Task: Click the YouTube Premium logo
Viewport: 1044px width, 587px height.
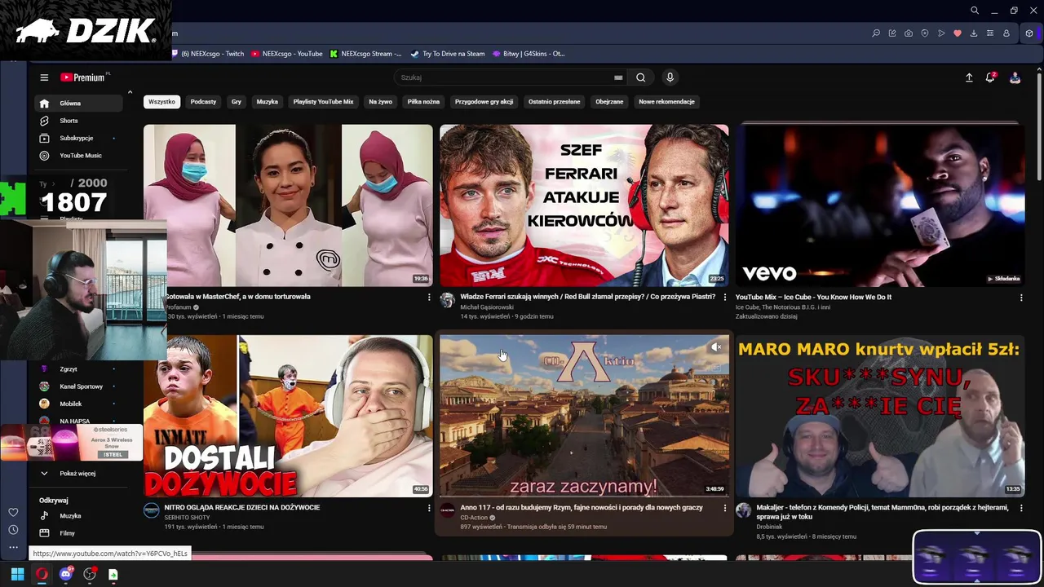Action: 84,77
